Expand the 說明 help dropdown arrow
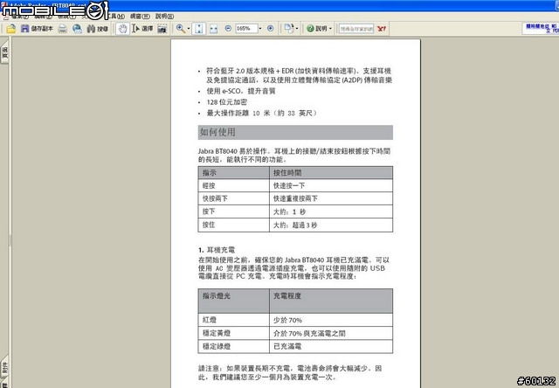The width and height of the screenshot is (559, 388). 330,29
